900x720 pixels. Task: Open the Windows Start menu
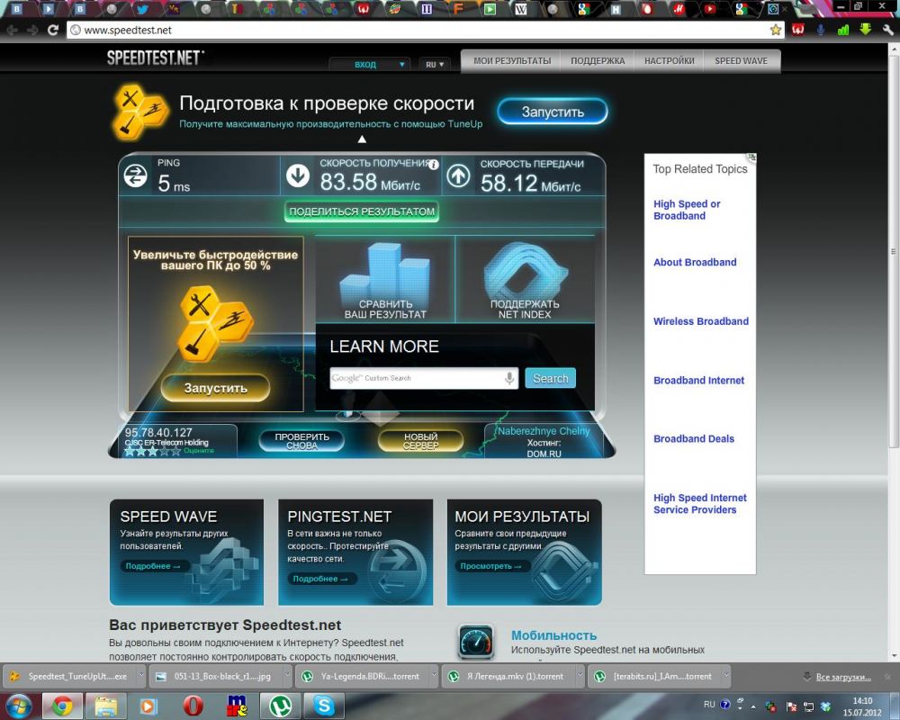click(x=18, y=706)
